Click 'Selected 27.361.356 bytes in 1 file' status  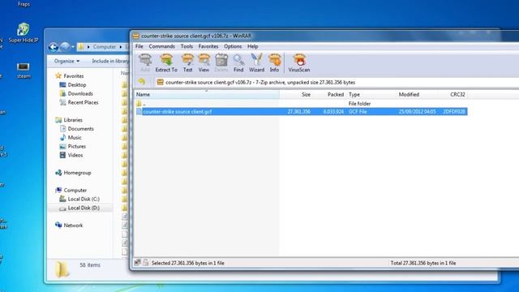click(187, 263)
